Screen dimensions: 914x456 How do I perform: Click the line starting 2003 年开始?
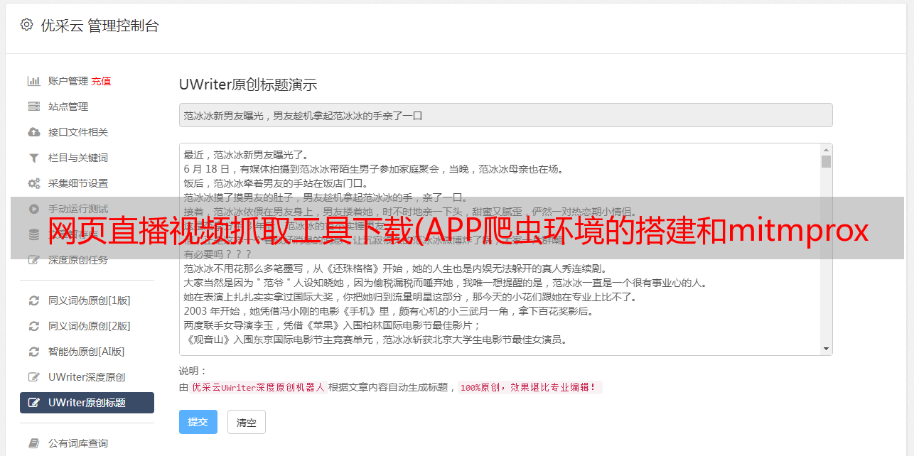tap(388, 311)
